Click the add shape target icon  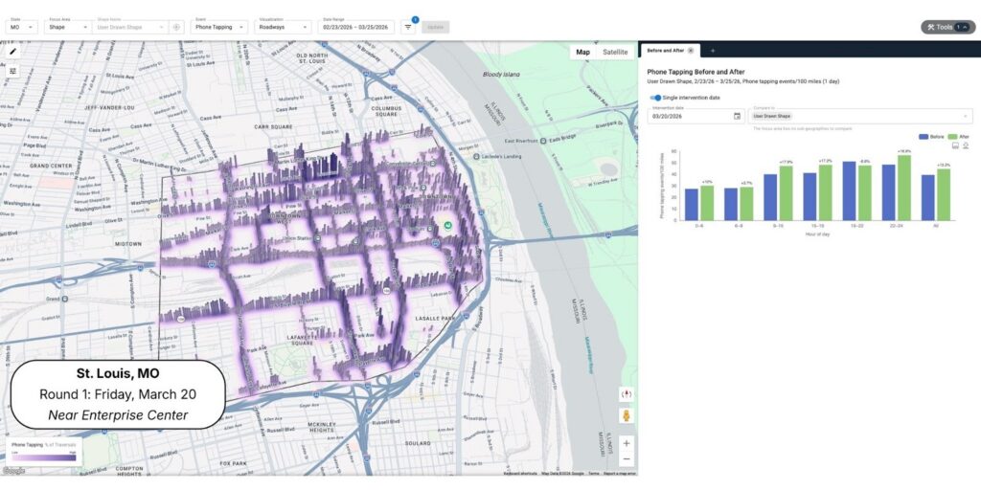pyautogui.click(x=176, y=27)
